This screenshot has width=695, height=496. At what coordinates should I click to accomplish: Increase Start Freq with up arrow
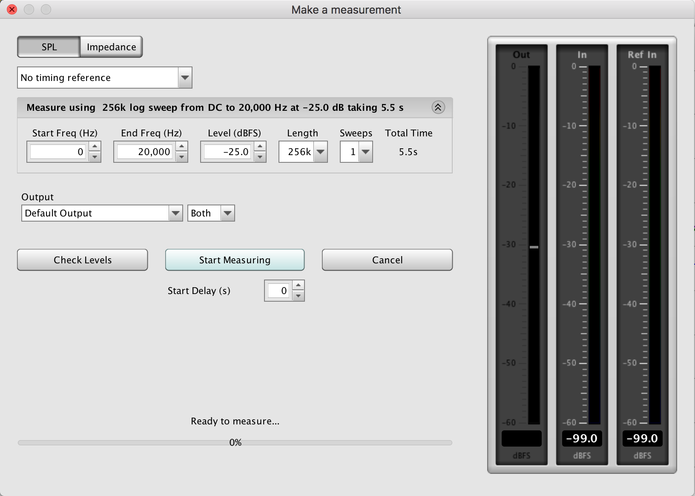click(95, 147)
